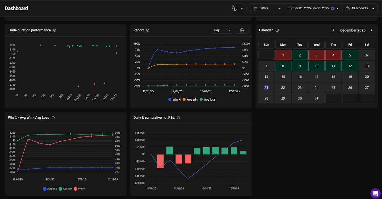Show info for Daily & cumulative net P&L
382x199 pixels.
coord(178,118)
